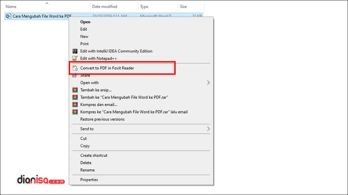Click the WinRAR icon beside Kompres dan email

(x=75, y=104)
